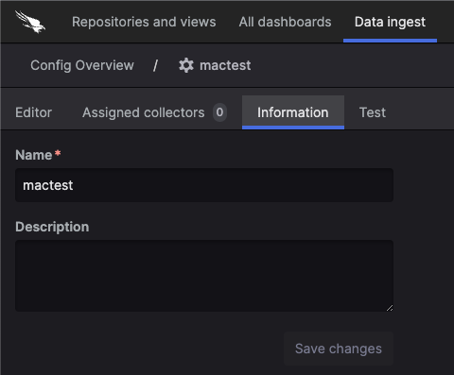The width and height of the screenshot is (454, 375).
Task: Open Repositories and views
Action: (x=144, y=22)
